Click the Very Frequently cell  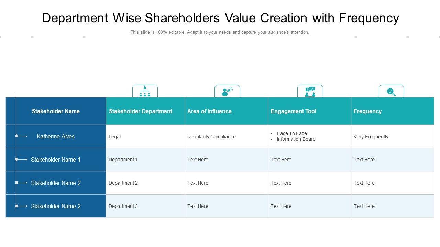pyautogui.click(x=371, y=137)
